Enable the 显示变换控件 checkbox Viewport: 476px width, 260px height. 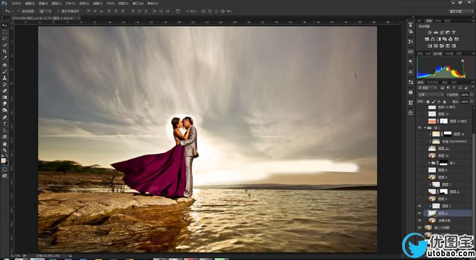tap(59, 11)
